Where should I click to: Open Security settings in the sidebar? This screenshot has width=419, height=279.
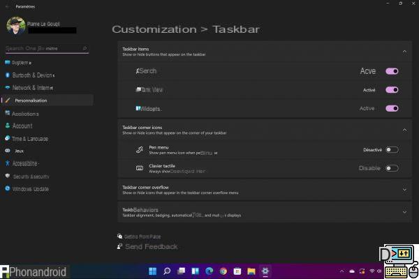(x=47, y=176)
